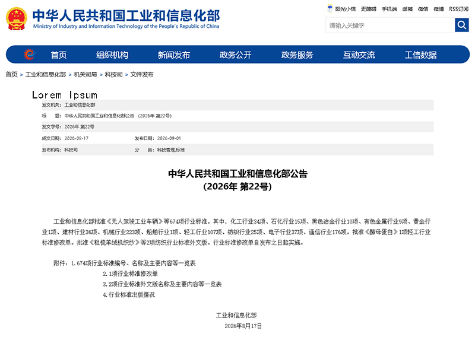The width and height of the screenshot is (475, 337).
Task: Open 政务服务 navigation item
Action: [297, 55]
